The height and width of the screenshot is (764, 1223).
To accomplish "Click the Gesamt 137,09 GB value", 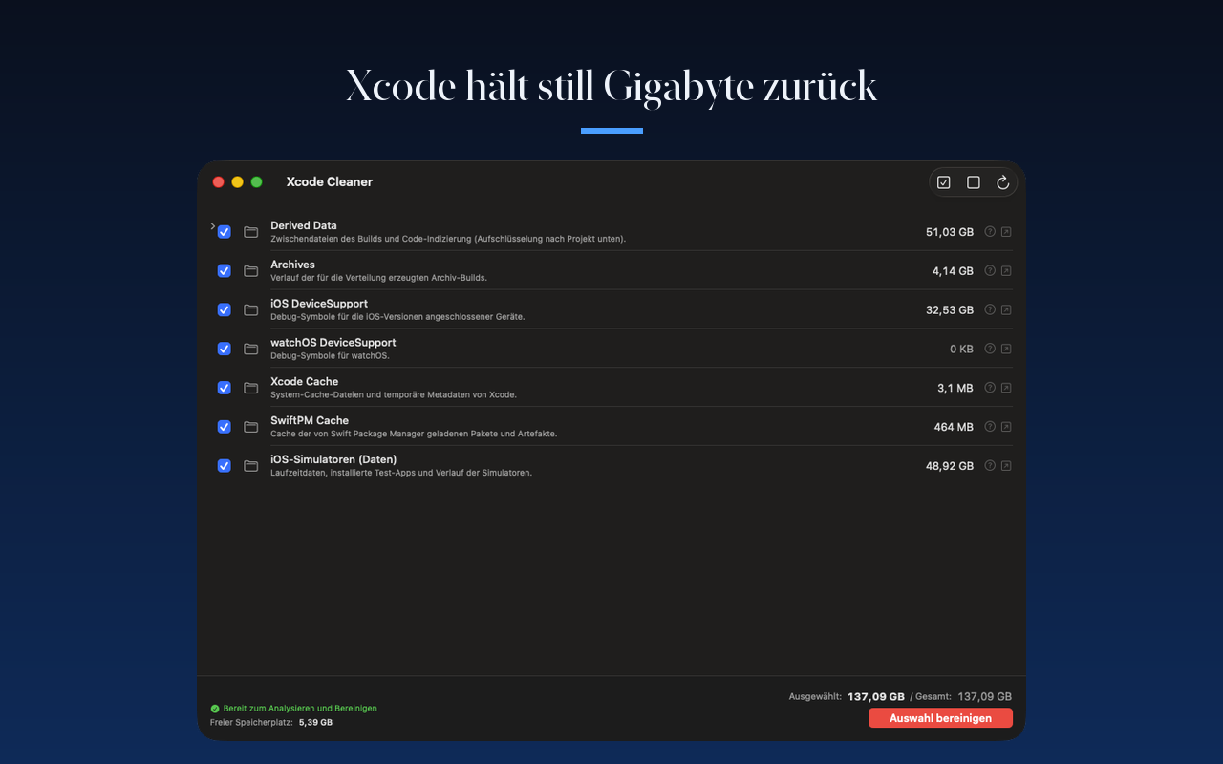I will click(x=985, y=697).
